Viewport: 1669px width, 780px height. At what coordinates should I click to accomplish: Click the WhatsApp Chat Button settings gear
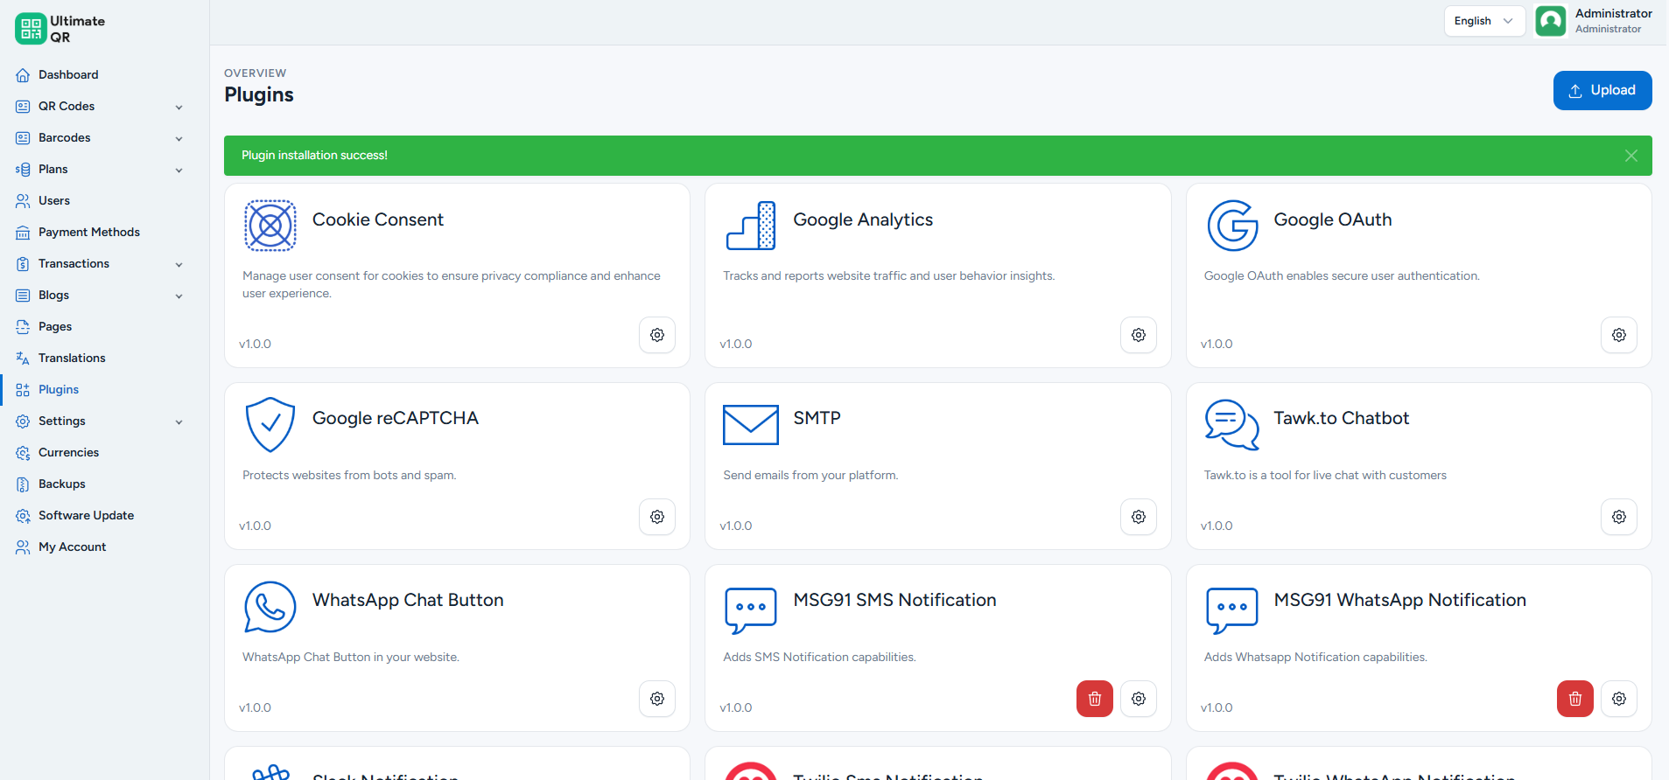coord(657,699)
